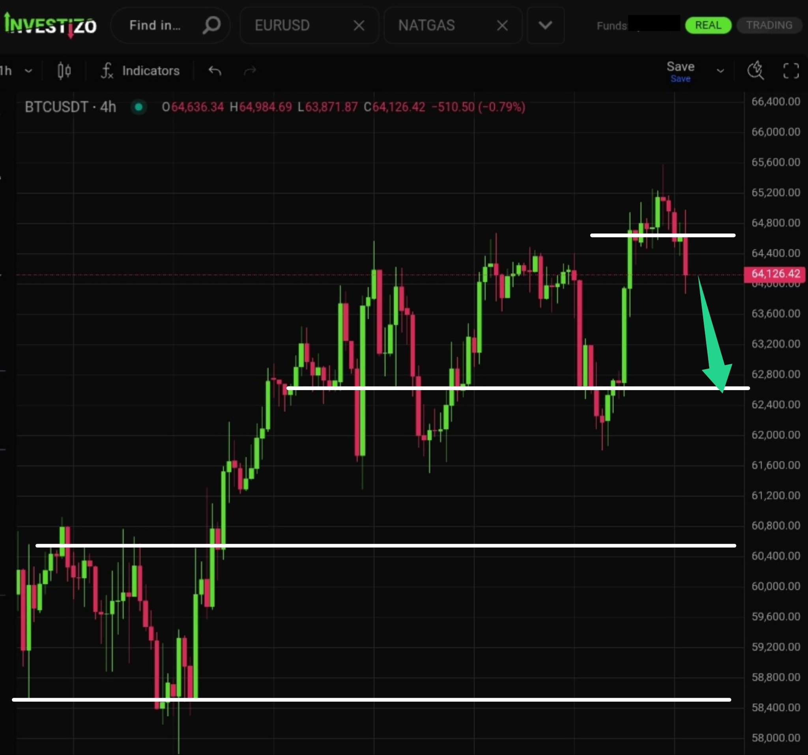Image resolution: width=808 pixels, height=755 pixels.
Task: Click the magnifying glass search icon
Action: click(x=211, y=25)
